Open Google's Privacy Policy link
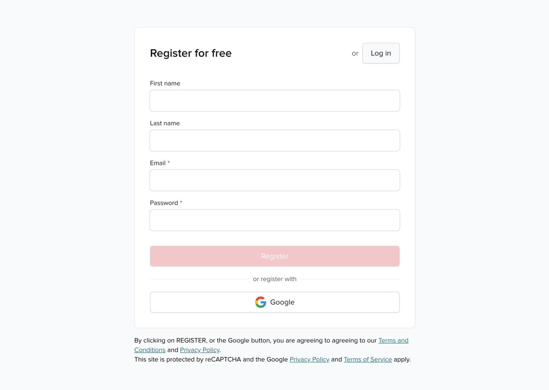This screenshot has height=390, width=549. (309, 359)
